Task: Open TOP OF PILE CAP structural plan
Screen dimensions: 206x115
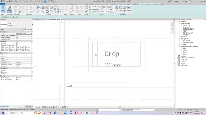Action: pos(188,33)
